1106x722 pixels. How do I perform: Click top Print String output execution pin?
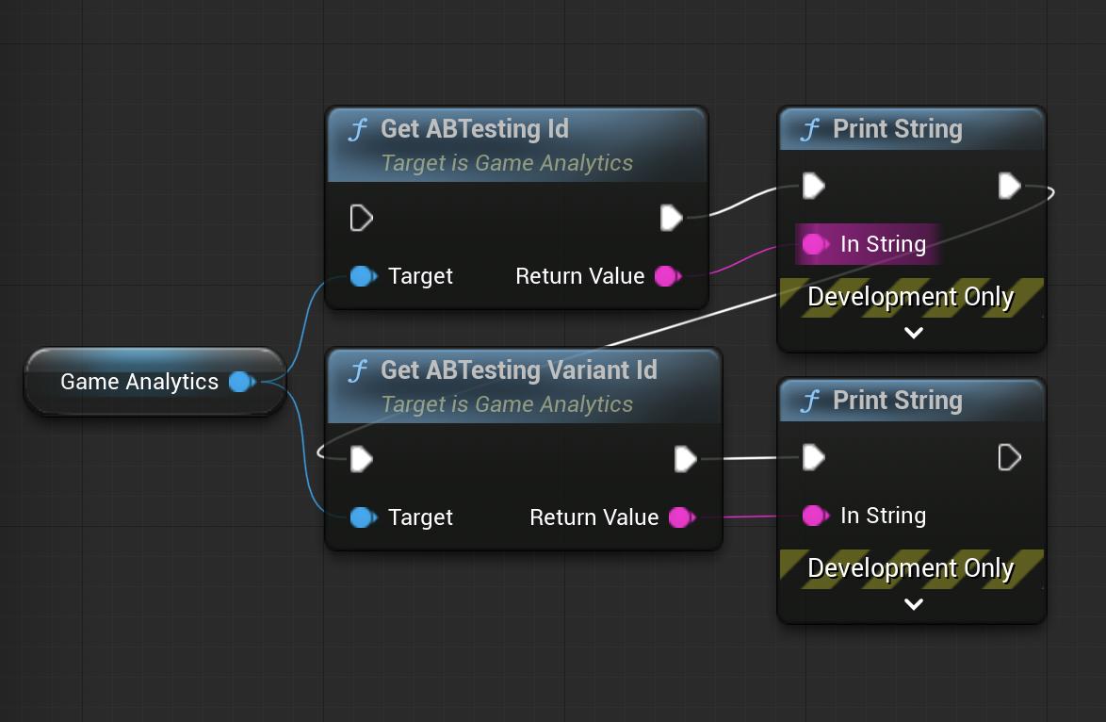(1009, 187)
